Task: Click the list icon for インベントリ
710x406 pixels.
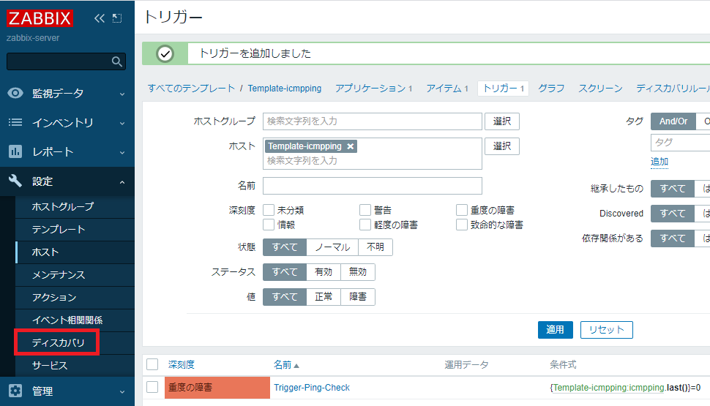Action: [15, 123]
